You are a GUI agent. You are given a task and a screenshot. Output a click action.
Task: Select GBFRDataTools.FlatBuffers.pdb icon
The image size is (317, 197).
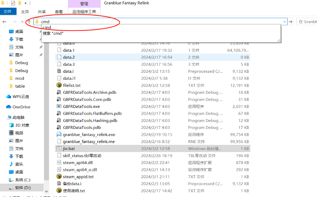[59, 113]
